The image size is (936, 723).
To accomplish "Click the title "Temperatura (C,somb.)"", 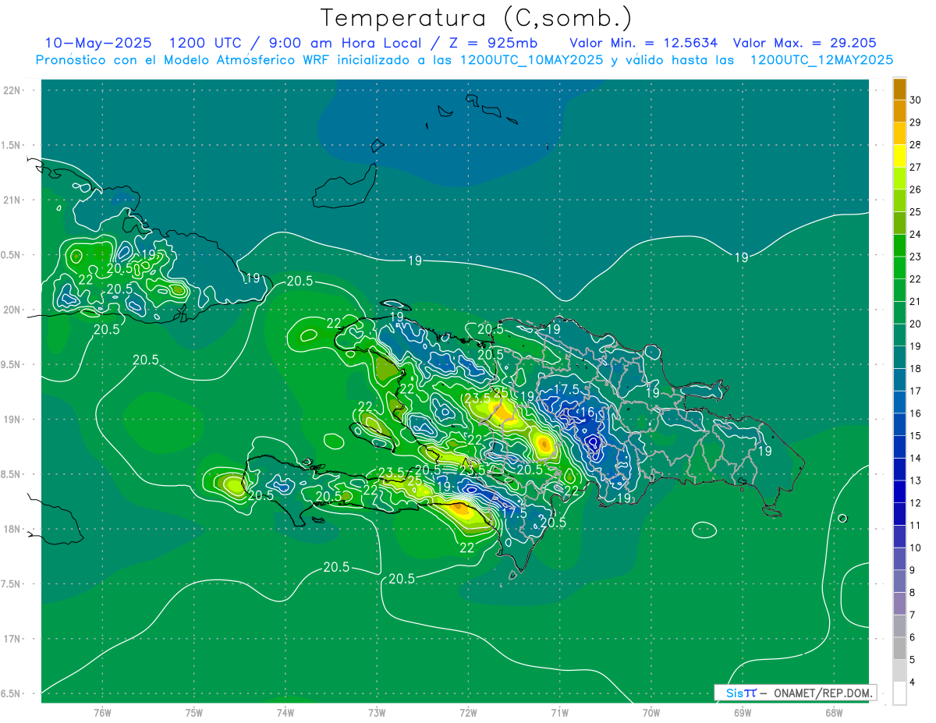I will [476, 18].
